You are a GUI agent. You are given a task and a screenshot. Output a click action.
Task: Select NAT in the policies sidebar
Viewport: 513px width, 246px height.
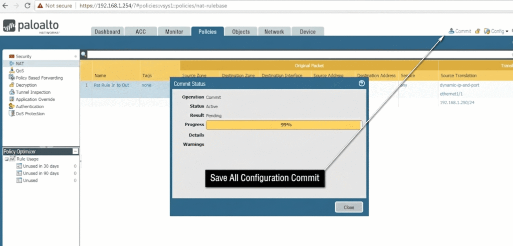point(20,64)
